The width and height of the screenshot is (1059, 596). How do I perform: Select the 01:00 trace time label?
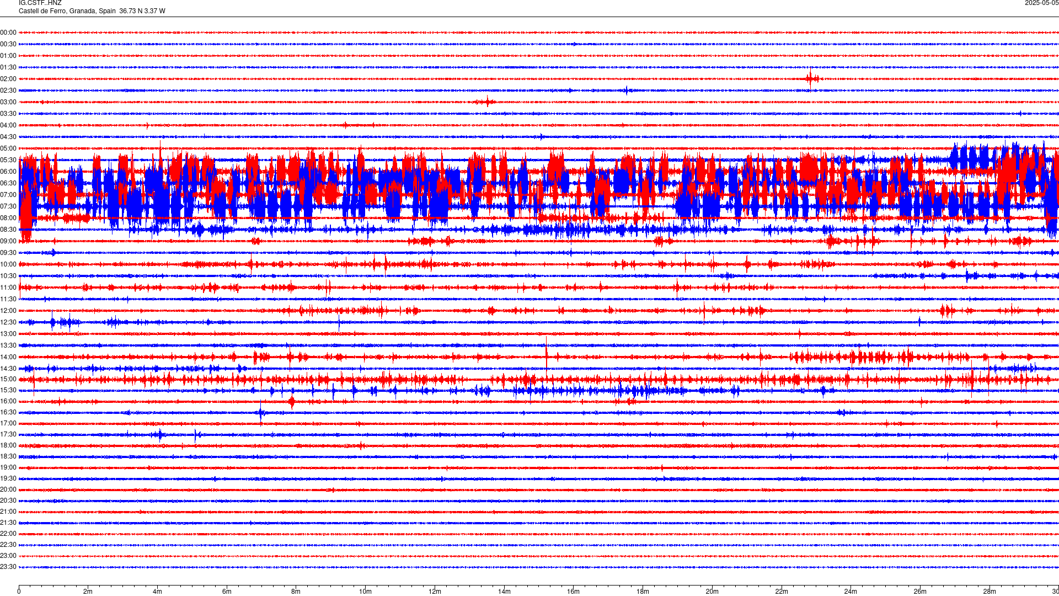8,56
